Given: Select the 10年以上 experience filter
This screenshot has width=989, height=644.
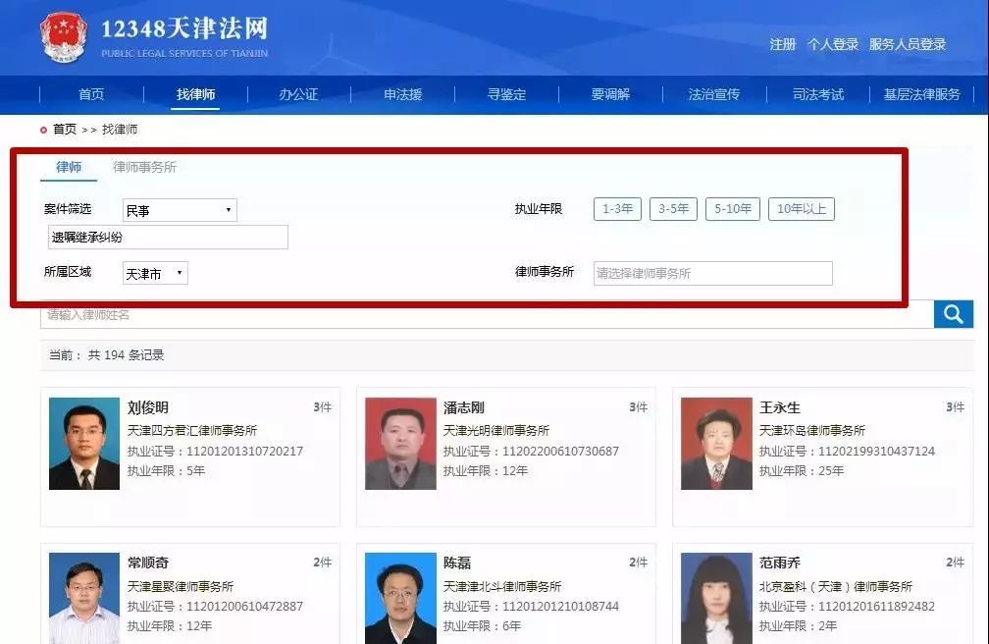Looking at the screenshot, I should [799, 208].
